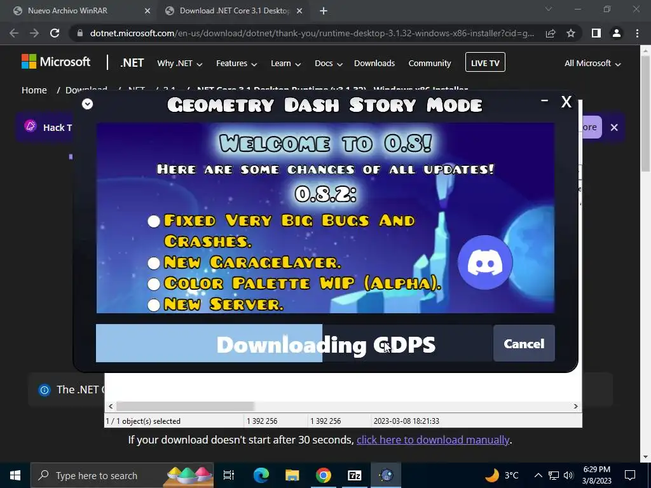Click the Downloading GDPS progress bar
The image size is (651, 488).
coord(294,344)
